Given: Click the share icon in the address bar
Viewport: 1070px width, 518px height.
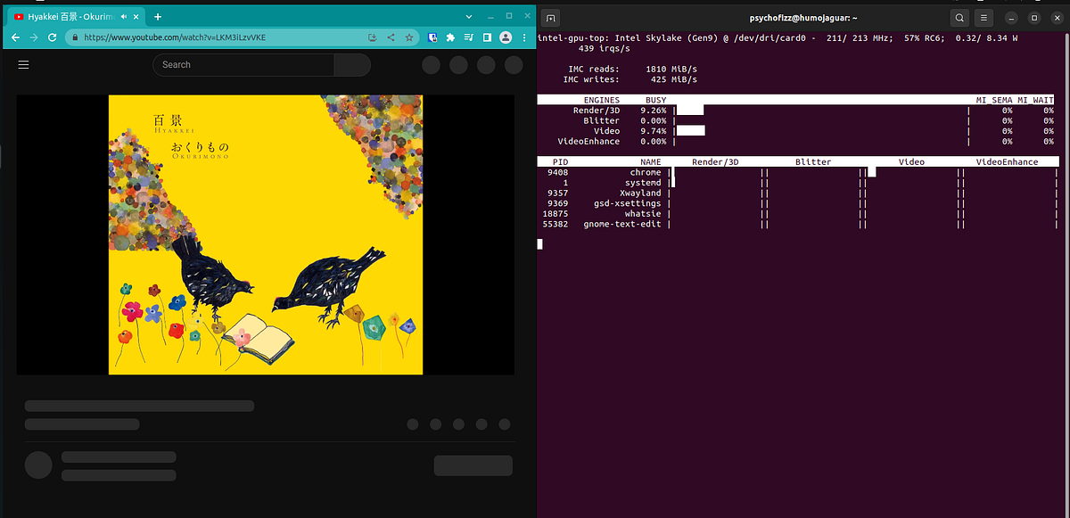Looking at the screenshot, I should point(390,37).
